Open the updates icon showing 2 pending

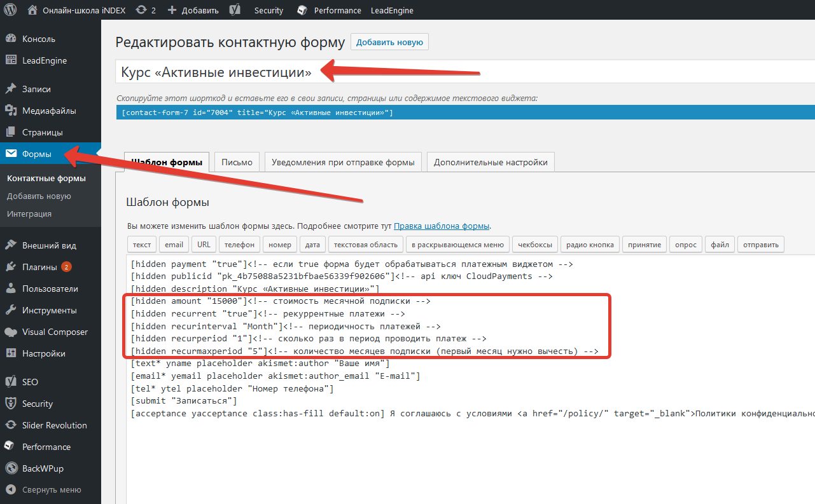(146, 10)
